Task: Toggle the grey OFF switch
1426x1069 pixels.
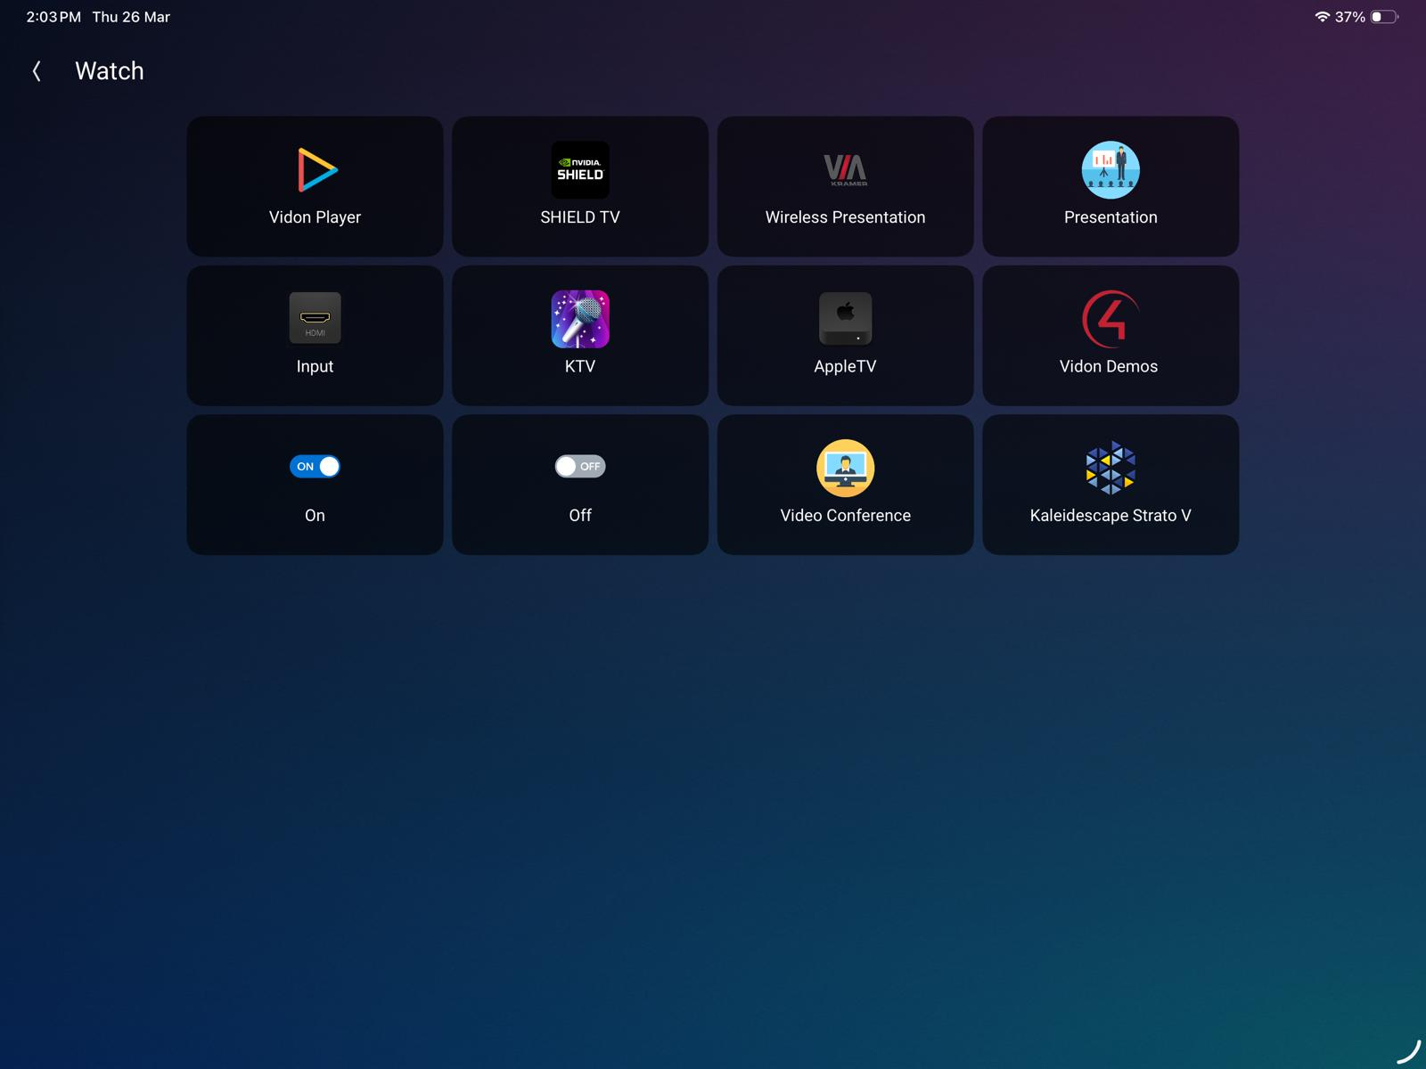Action: (x=580, y=467)
